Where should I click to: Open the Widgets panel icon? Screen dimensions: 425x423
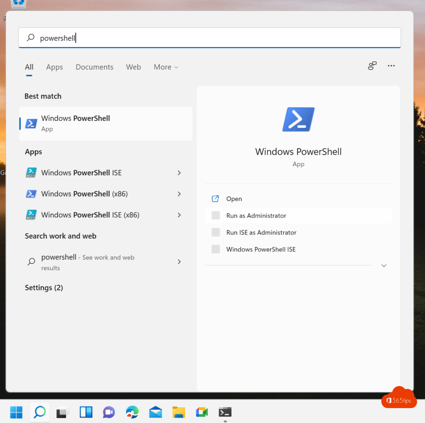click(x=86, y=412)
